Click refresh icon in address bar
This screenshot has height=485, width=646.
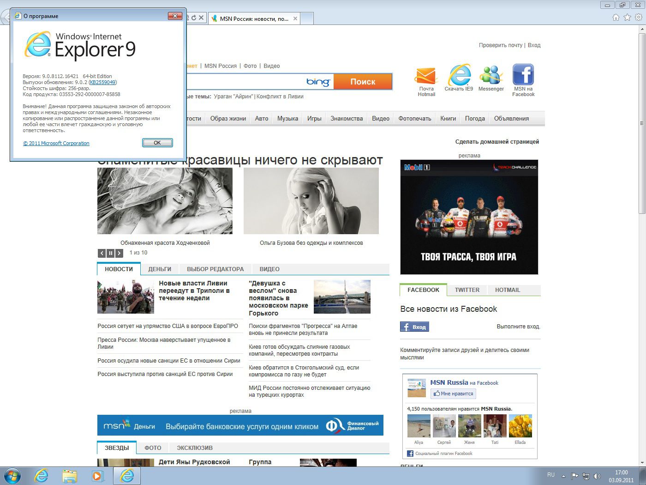(194, 18)
